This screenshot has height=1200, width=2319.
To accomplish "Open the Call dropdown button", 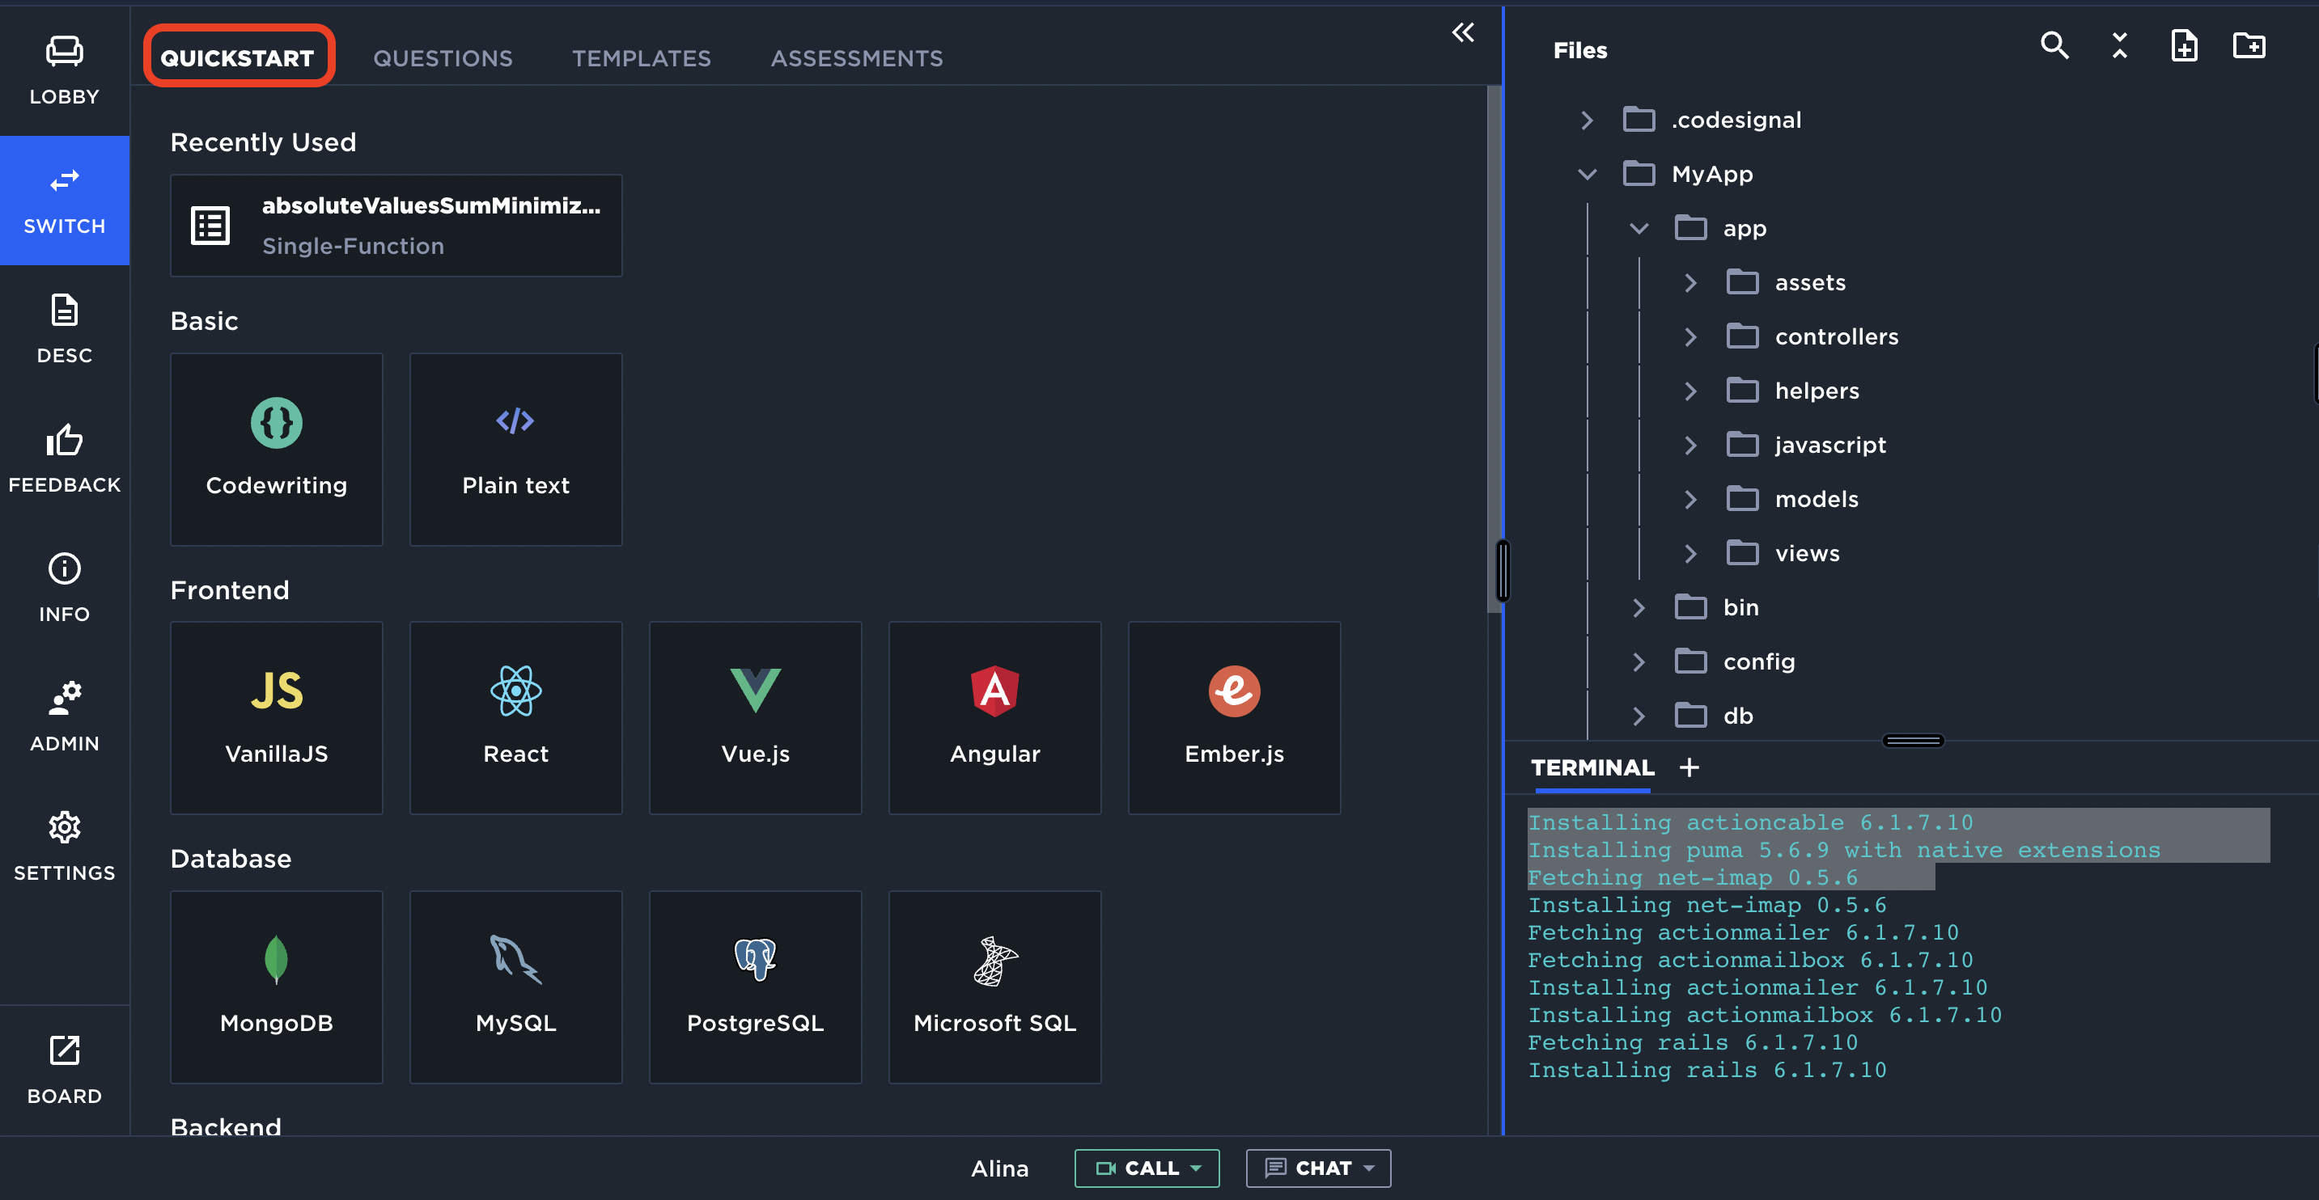I will point(1147,1168).
